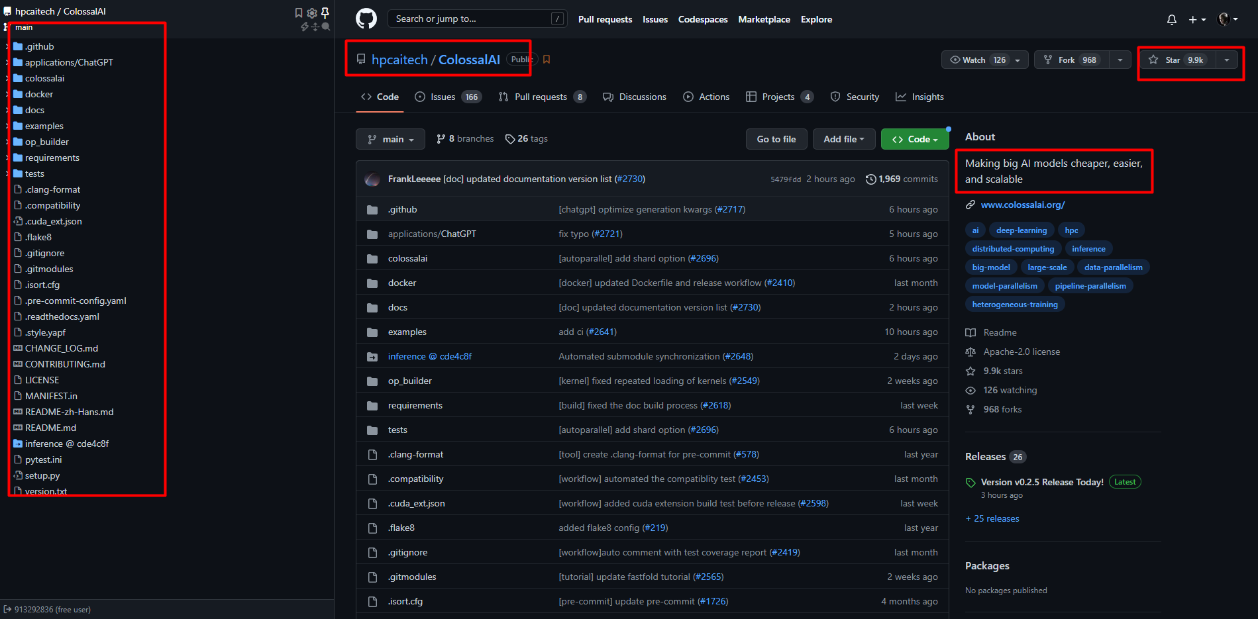This screenshot has width=1258, height=619.
Task: Click the Go to file button
Action: coord(776,139)
